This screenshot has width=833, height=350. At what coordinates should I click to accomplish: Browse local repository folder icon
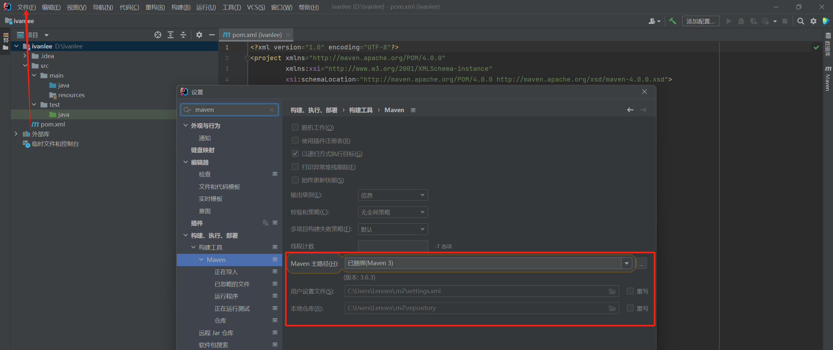612,308
